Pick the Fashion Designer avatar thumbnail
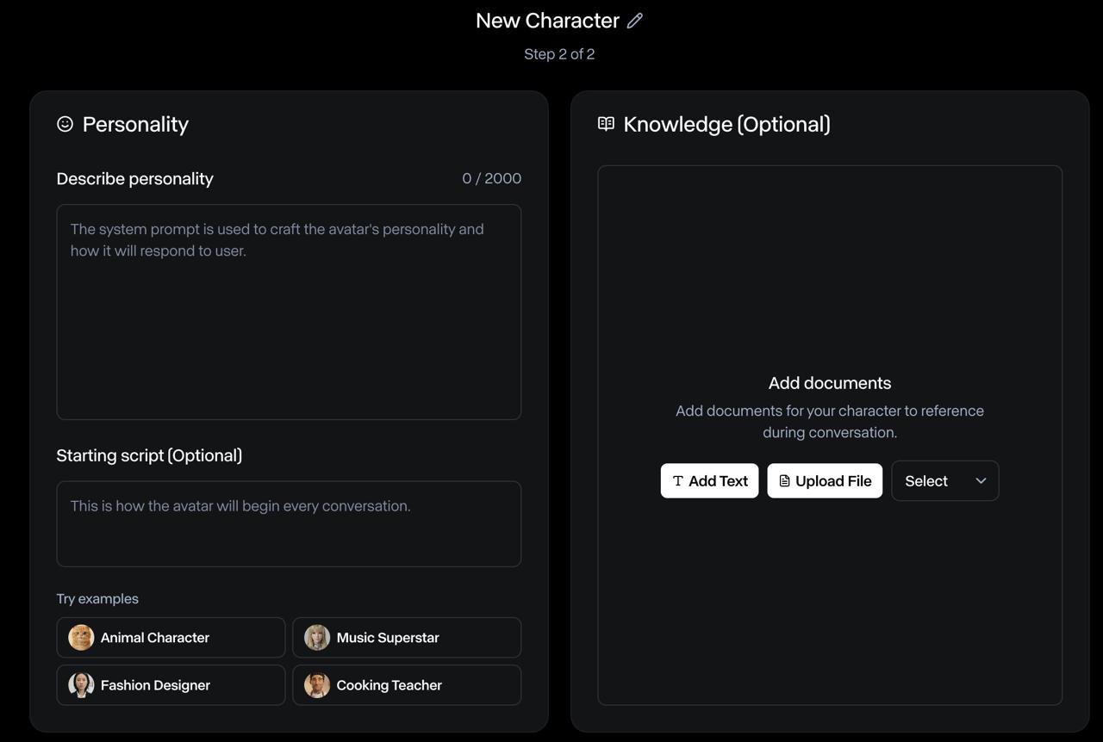1103x742 pixels. (x=81, y=685)
